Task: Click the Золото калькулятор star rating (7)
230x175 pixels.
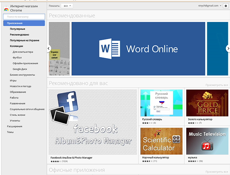Action: pos(195,123)
